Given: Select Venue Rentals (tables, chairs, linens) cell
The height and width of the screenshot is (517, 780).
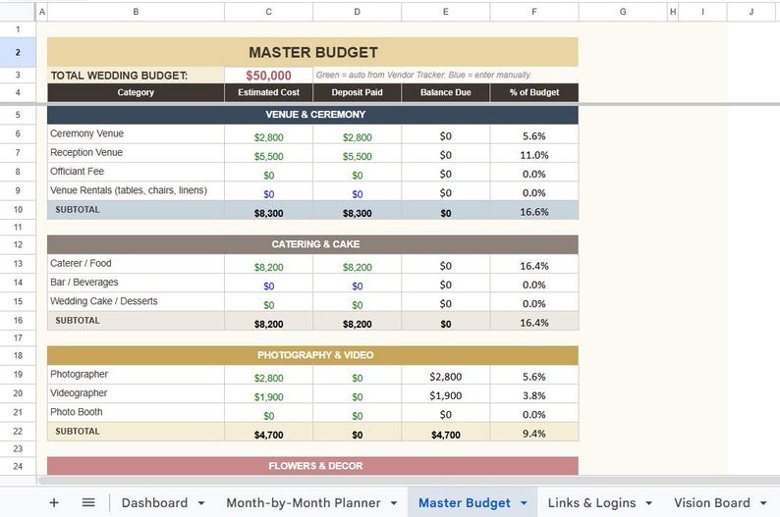Looking at the screenshot, I should pos(136,190).
